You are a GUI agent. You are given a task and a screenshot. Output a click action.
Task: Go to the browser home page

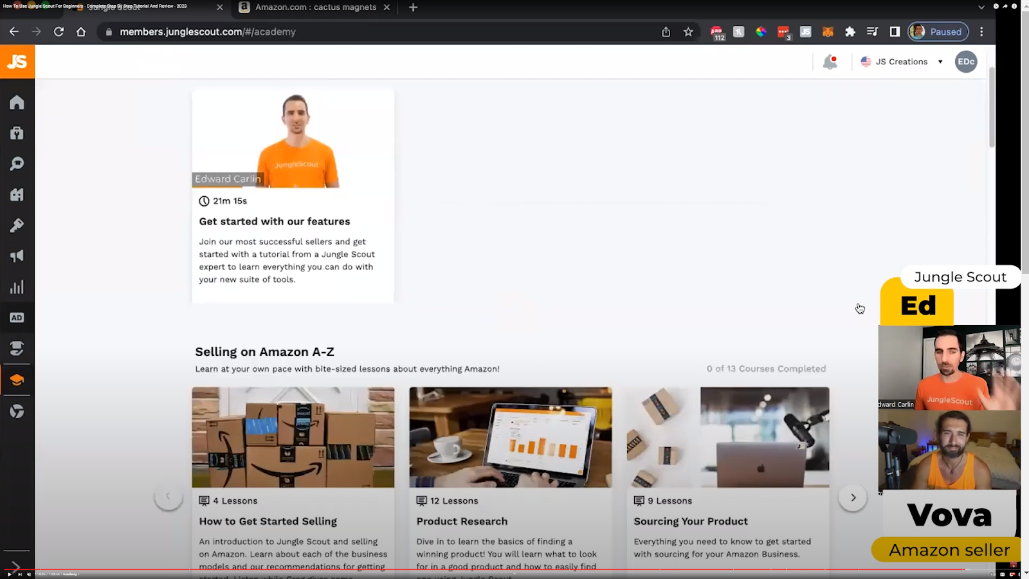81,32
